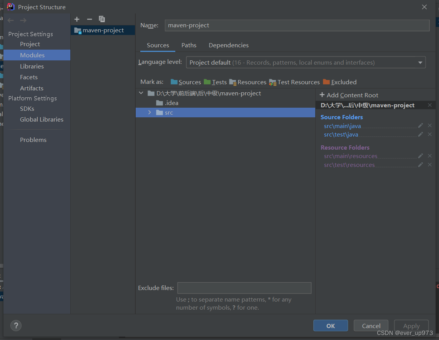439x340 pixels.
Task: Copy the selected module
Action: point(102,19)
